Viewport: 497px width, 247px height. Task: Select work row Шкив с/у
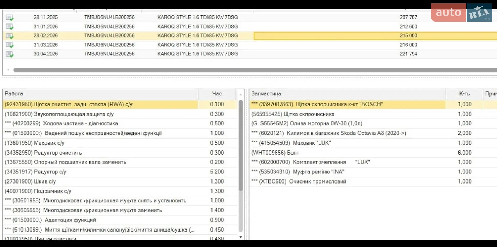coord(120,181)
